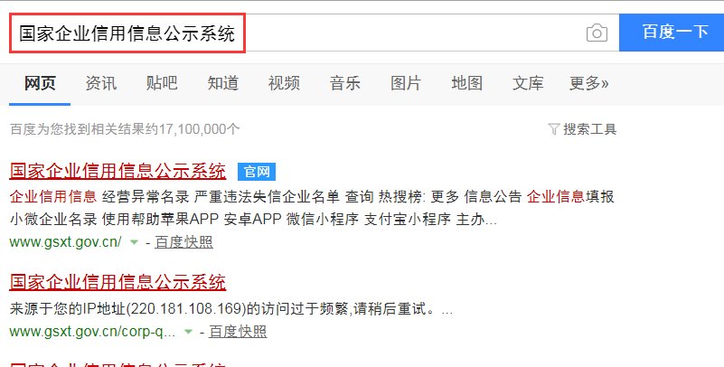Viewport: 724px width, 367px height.
Task: Open second result 国家企业信用信息公示系统 title
Action: point(118,282)
